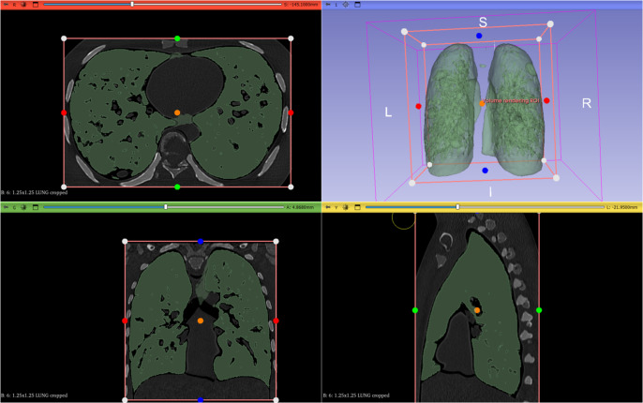
Task: Click the link icon in green slice bar
Action: coord(23,207)
